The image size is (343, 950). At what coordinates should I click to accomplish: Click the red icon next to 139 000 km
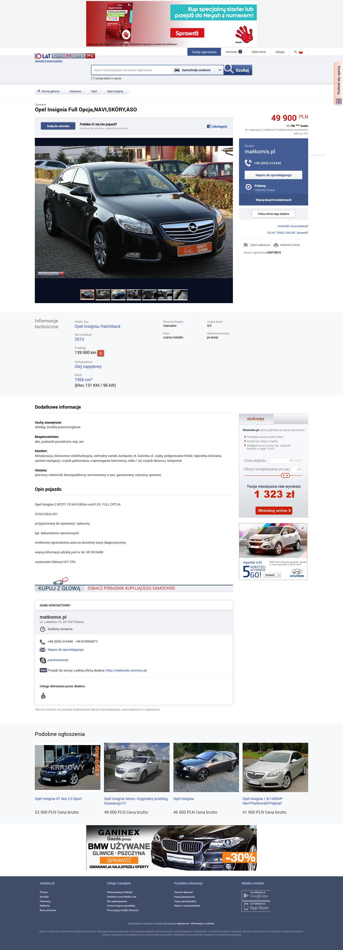coord(101,353)
